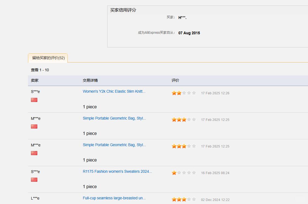This screenshot has height=204, width=308.
Task: Click the one-star rating for R1175 Fashion Sweaters
Action: 184,172
